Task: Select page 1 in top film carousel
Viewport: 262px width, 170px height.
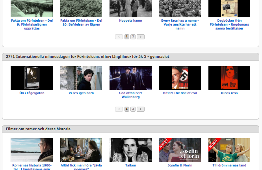Action: (x=126, y=37)
